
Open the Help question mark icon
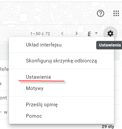100,13
